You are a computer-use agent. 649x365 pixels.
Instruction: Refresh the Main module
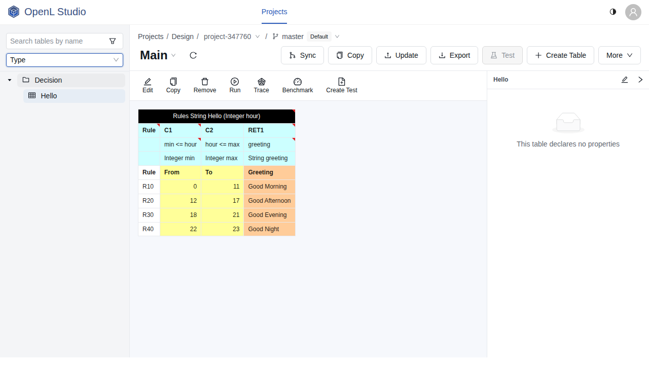click(x=193, y=55)
